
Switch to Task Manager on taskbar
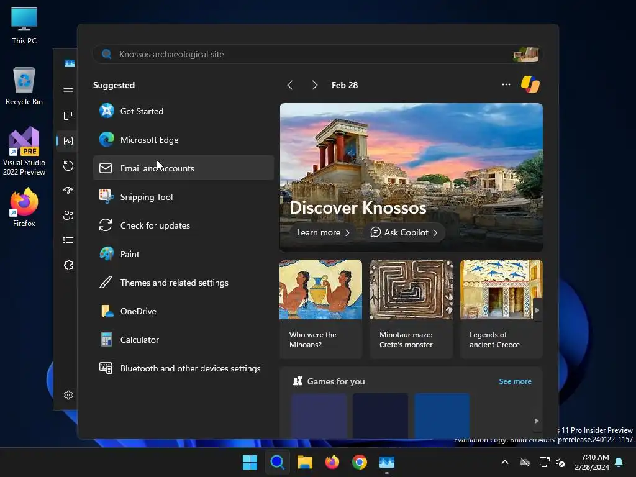(x=387, y=462)
